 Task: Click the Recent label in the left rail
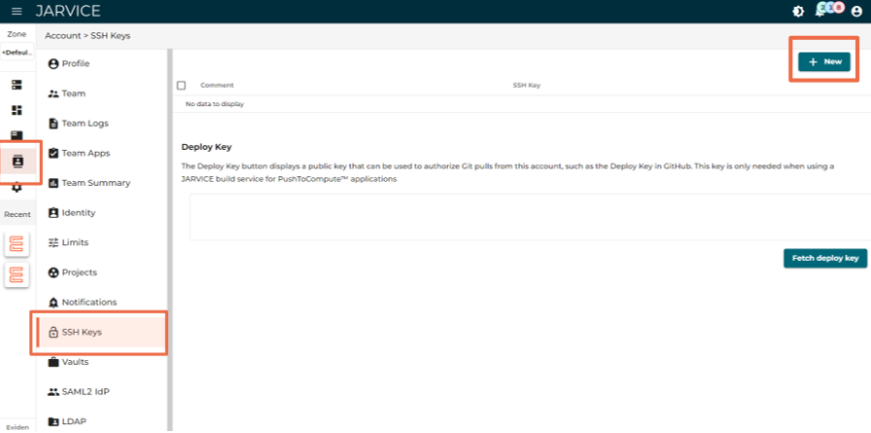pyautogui.click(x=17, y=215)
